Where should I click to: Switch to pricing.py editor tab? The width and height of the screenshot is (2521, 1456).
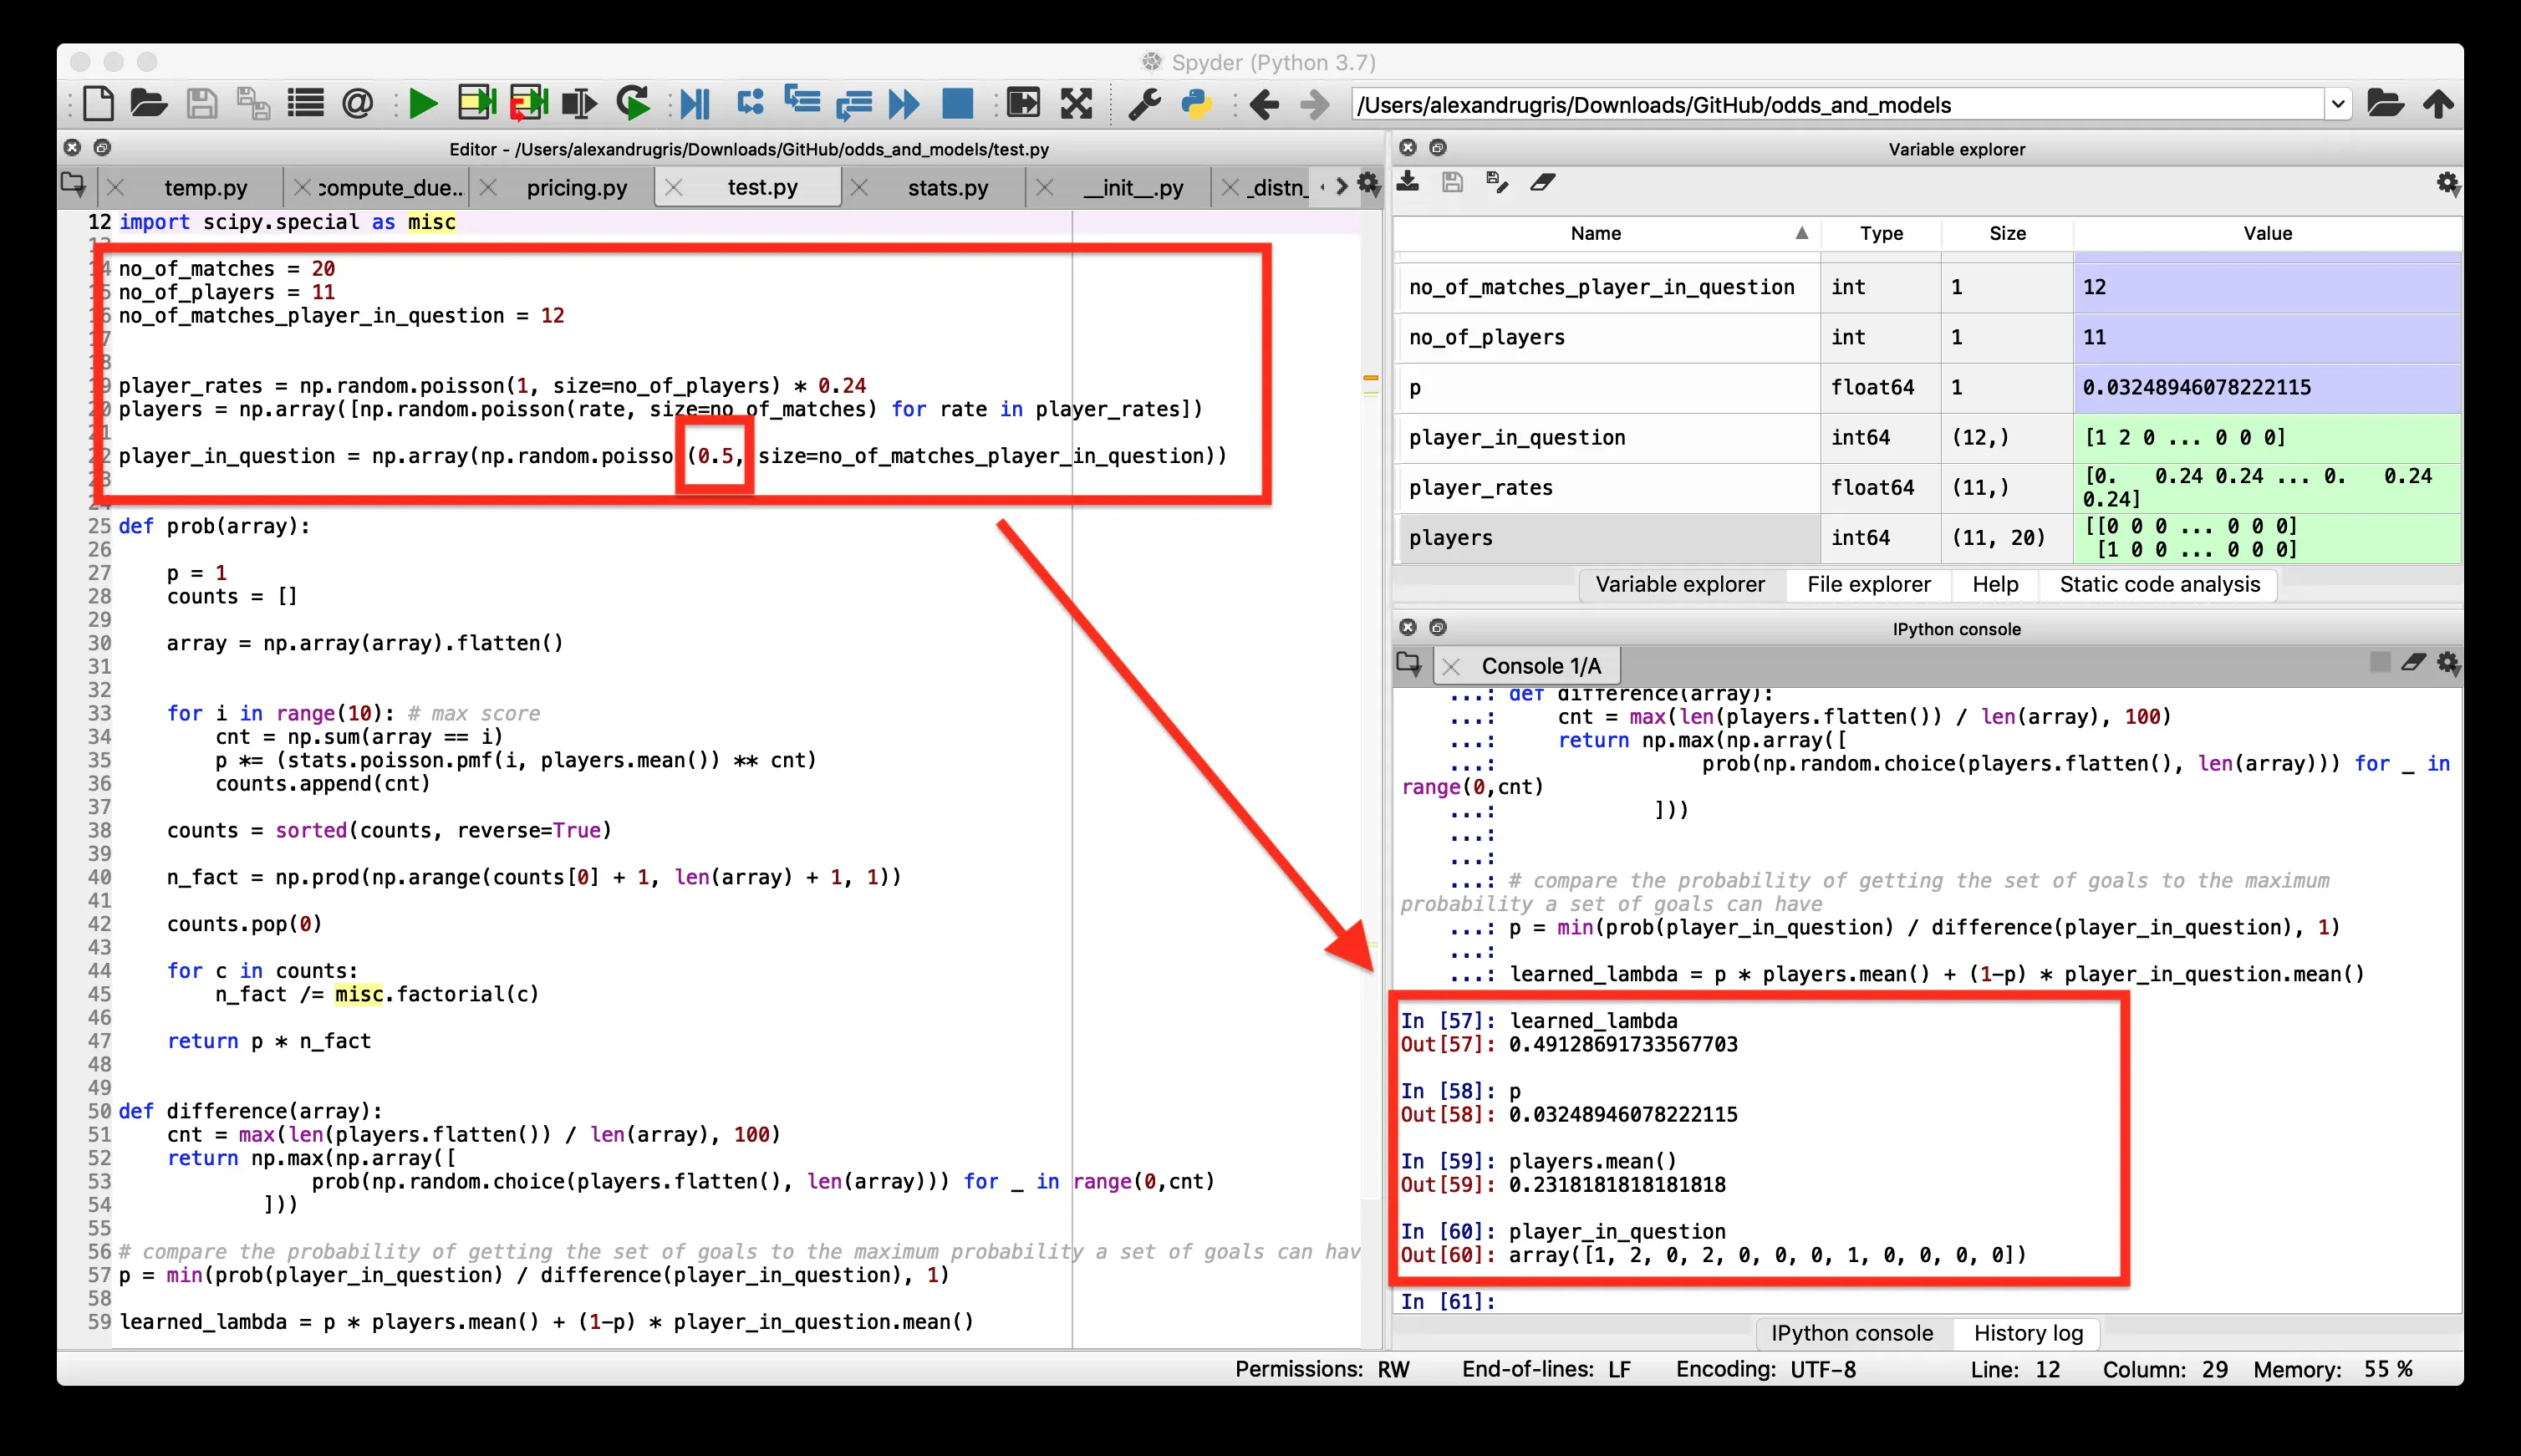click(577, 187)
